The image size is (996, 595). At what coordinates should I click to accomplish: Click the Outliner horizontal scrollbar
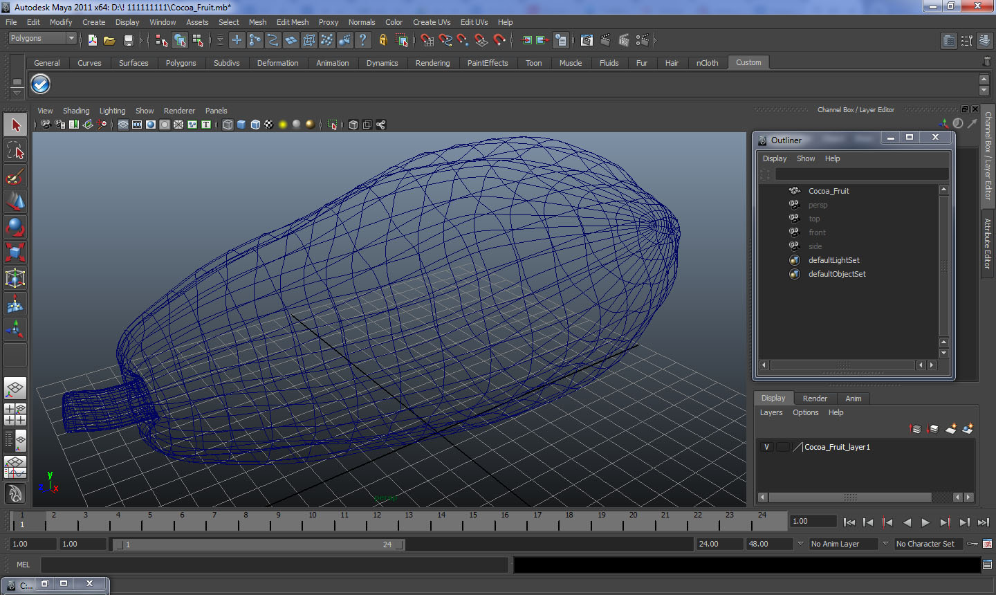pos(842,365)
